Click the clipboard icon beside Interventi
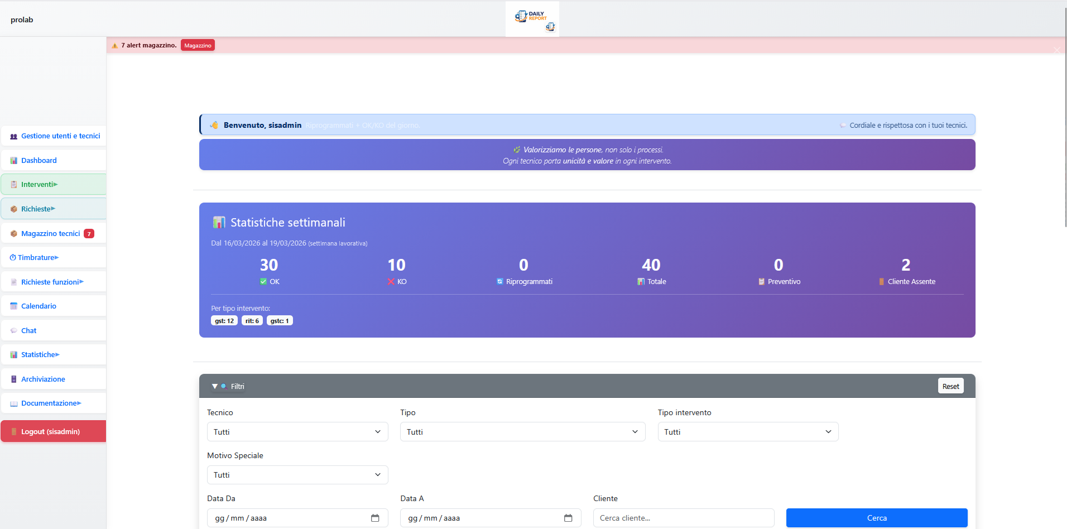1067x529 pixels. point(14,185)
